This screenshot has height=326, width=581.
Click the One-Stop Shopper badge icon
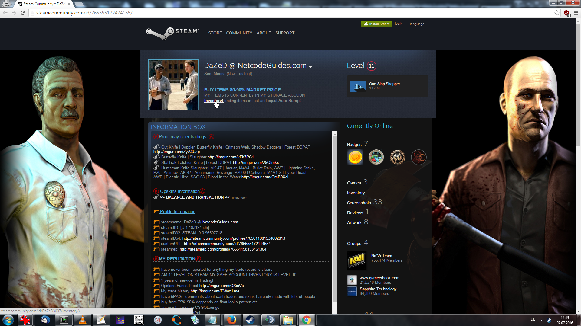(358, 87)
